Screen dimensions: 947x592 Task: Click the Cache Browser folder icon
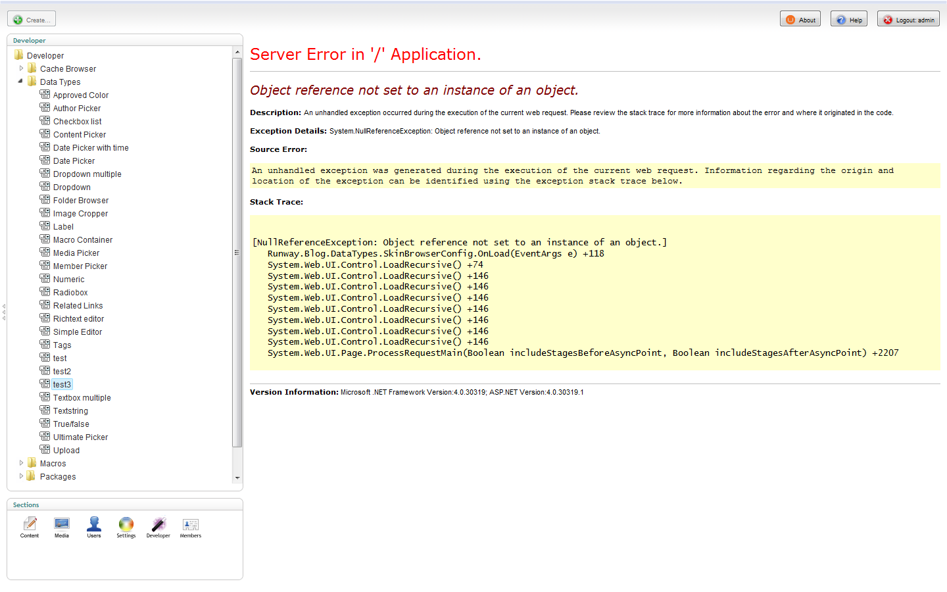pyautogui.click(x=32, y=68)
